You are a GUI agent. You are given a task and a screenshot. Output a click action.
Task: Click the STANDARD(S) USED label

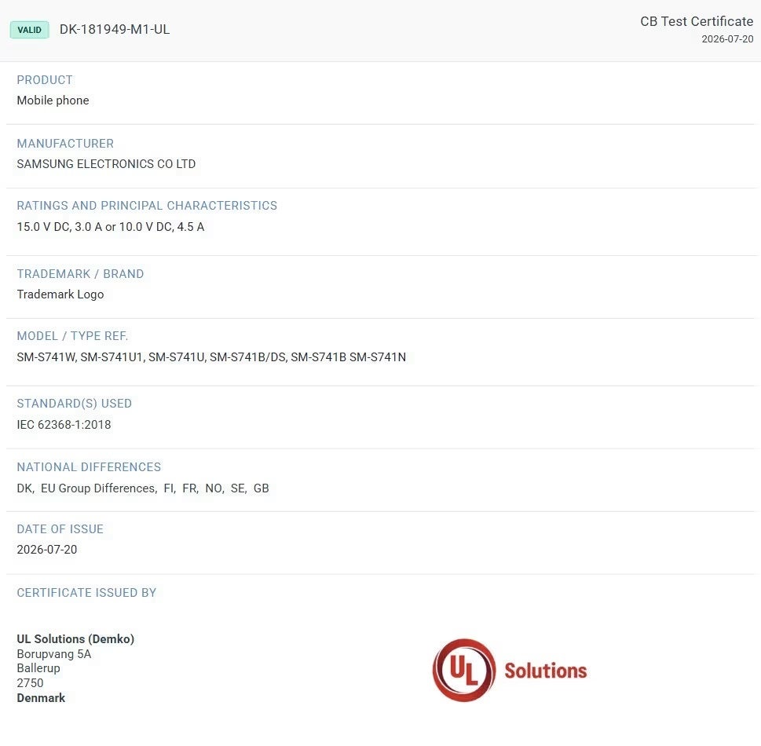(x=75, y=404)
